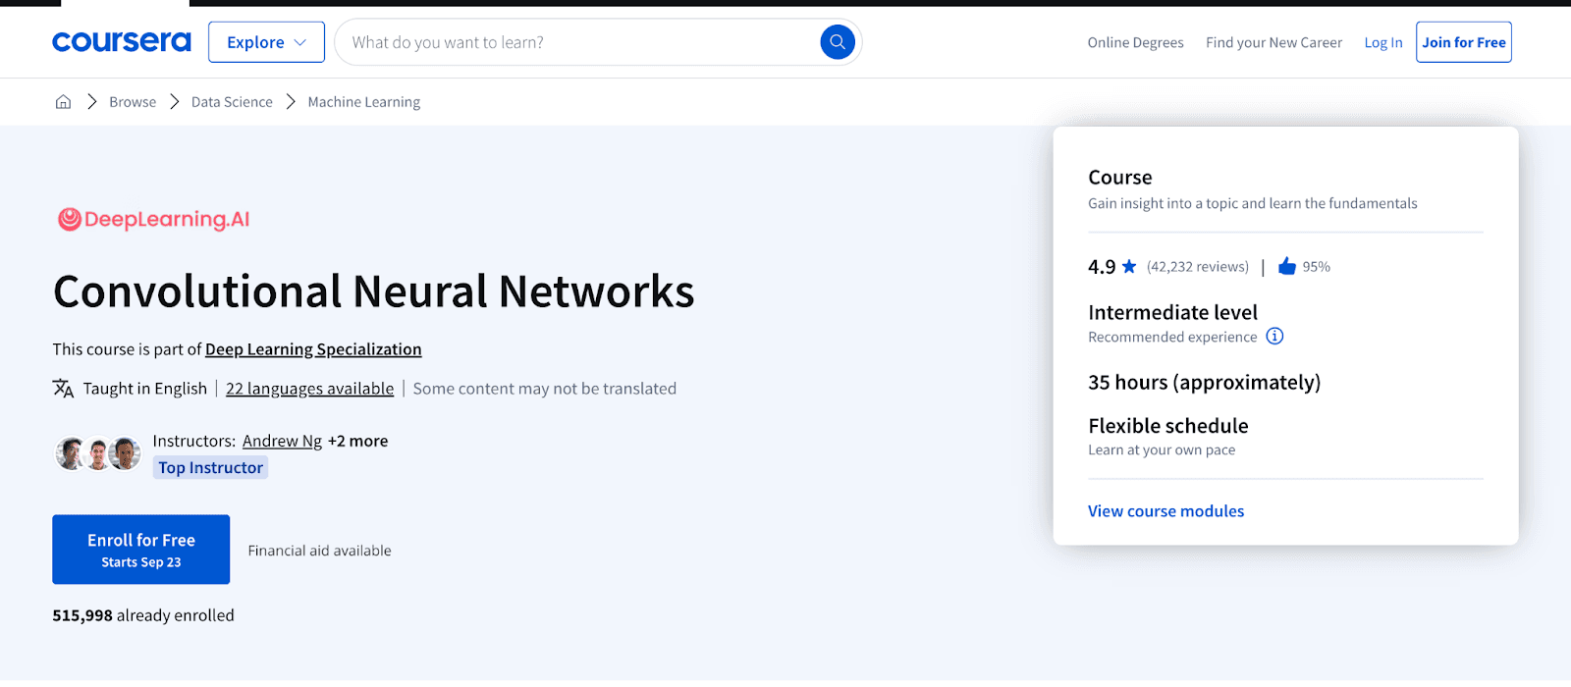Open the 22 languages available link
This screenshot has height=687, width=1571.
point(309,389)
